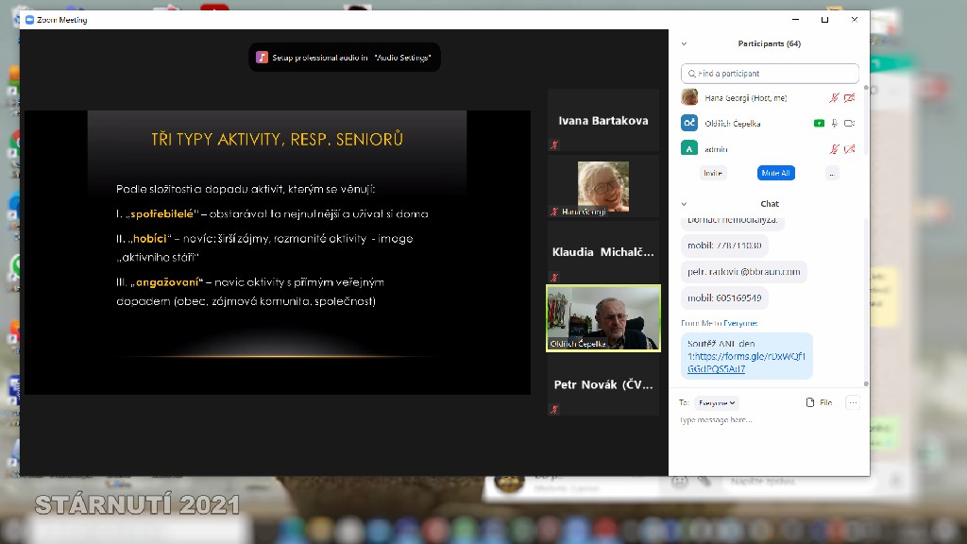The image size is (967, 544).
Task: Mute Oldřich Čepelka's microphone in participants list
Action: 834,124
